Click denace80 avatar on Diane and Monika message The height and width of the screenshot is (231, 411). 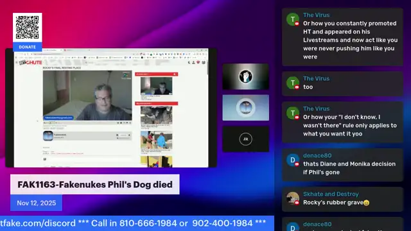tap(293, 160)
